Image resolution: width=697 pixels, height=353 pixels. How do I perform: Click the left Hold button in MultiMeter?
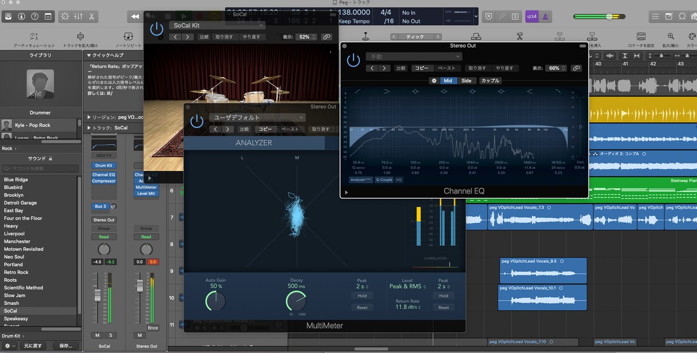tap(362, 295)
